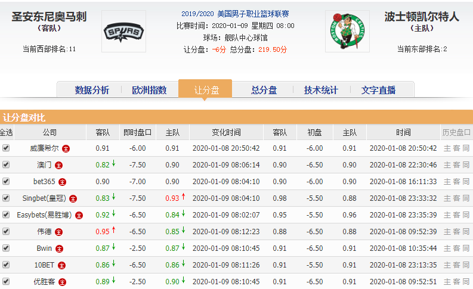This screenshot has width=473, height=289.
Task: Click company name 10BET
Action: [x=44, y=265]
